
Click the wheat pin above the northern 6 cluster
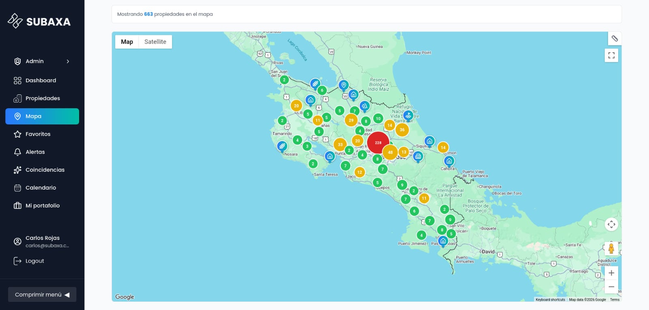coord(315,84)
